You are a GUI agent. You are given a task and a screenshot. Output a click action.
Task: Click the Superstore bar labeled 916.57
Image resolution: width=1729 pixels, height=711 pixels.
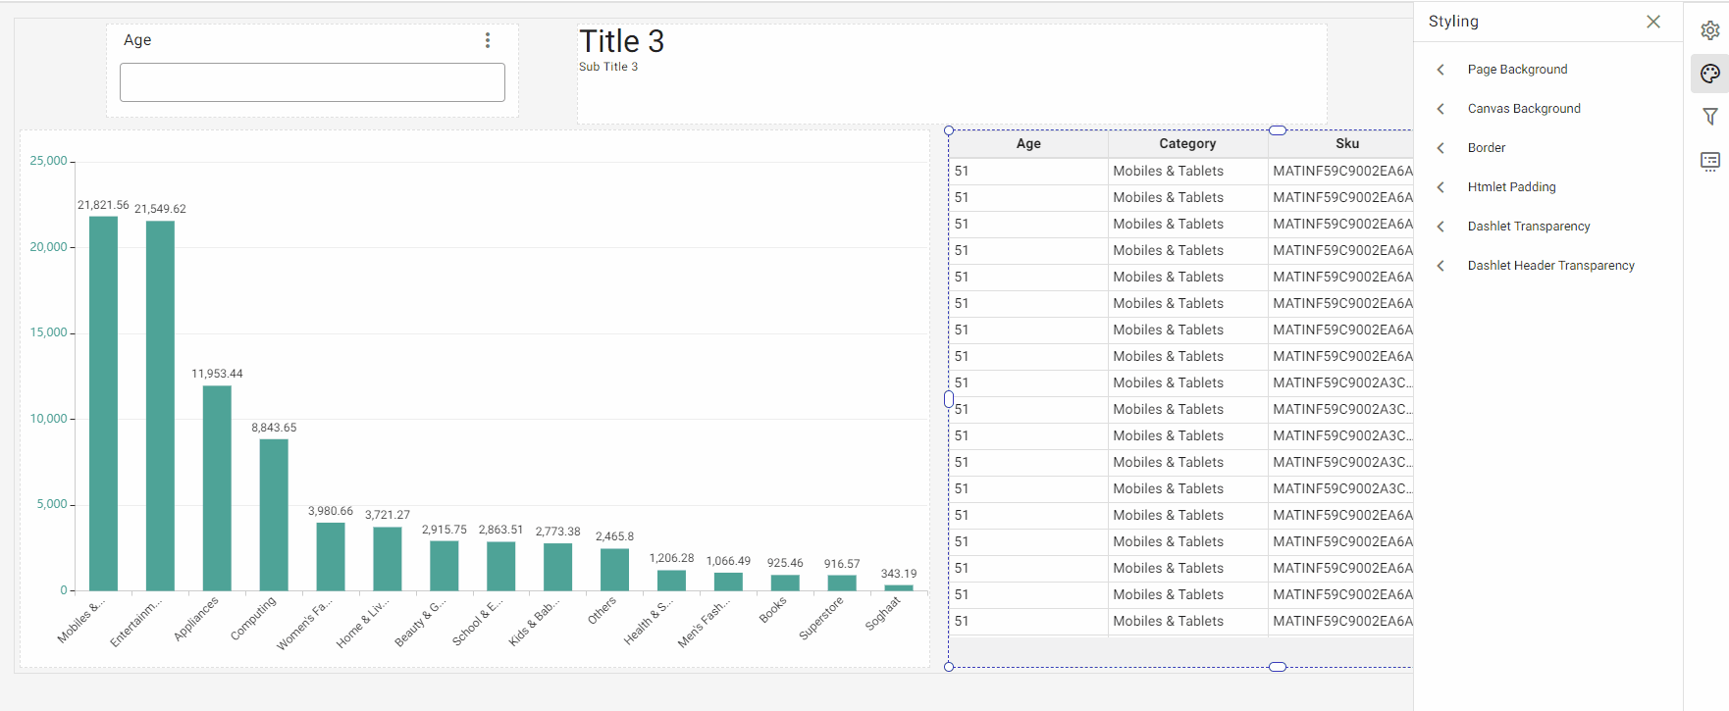(842, 583)
